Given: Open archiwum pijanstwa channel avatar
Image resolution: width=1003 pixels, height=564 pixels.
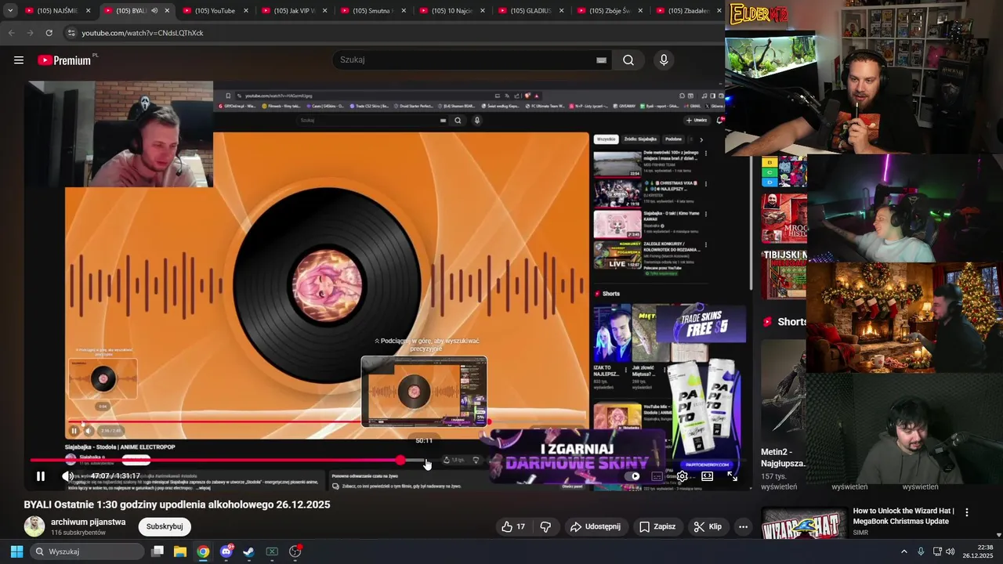Looking at the screenshot, I should tap(34, 526).
